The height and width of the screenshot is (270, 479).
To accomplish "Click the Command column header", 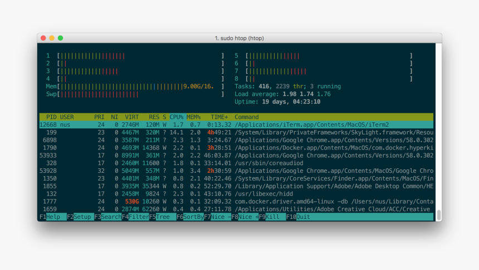I will tap(247, 117).
